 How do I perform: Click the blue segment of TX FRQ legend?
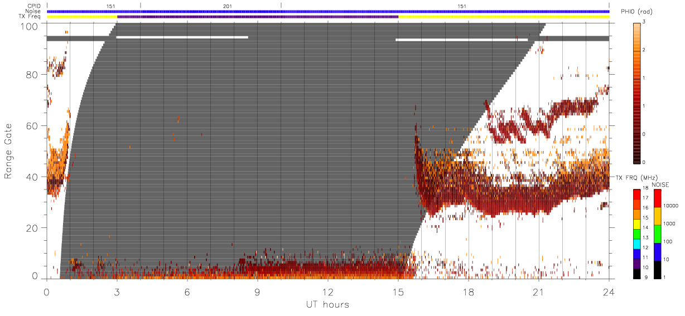[637, 254]
